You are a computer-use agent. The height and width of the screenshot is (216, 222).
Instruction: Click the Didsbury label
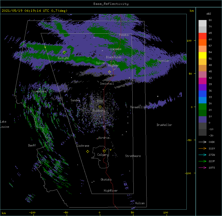click(99, 111)
